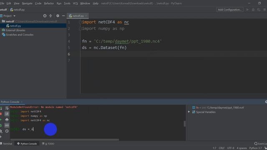Click the green Execute arrow in console toolbar
267x150 pixels.
[1, 120]
